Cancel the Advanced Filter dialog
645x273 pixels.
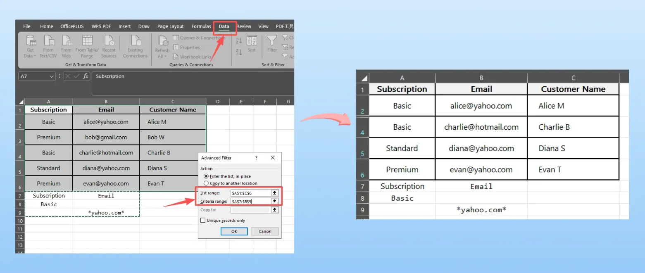pos(264,231)
